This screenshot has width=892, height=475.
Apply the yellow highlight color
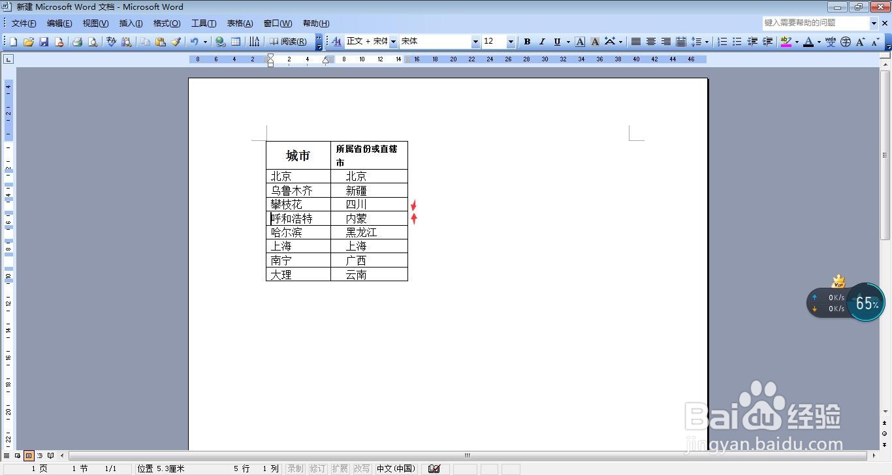pos(786,42)
